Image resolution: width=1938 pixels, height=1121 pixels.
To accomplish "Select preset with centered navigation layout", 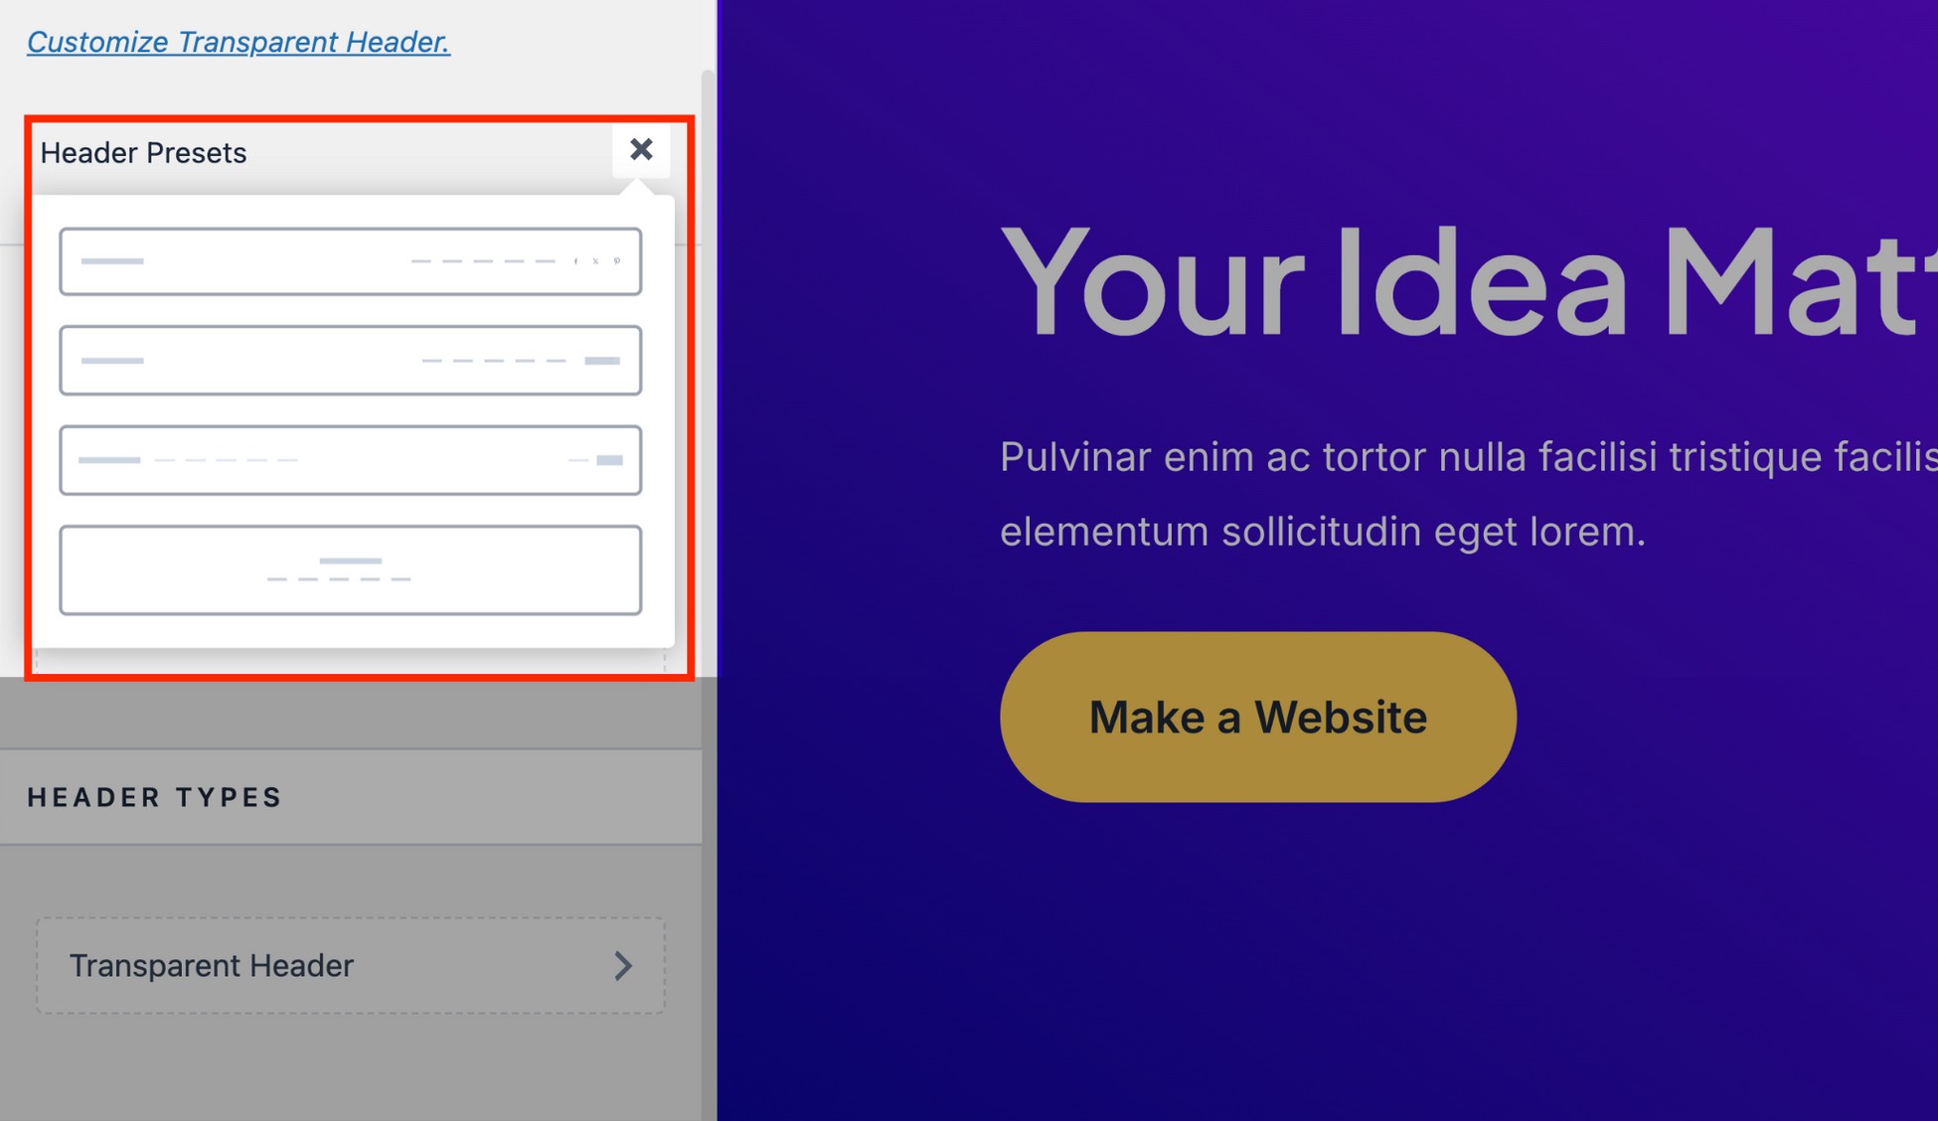I will click(x=353, y=567).
